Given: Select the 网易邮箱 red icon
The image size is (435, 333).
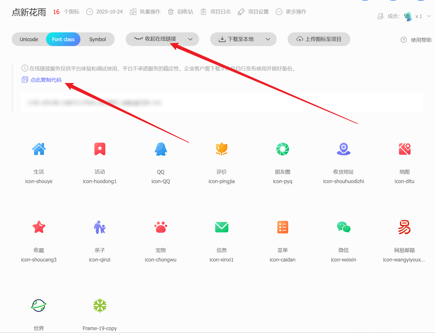Looking at the screenshot, I should pyautogui.click(x=404, y=227).
